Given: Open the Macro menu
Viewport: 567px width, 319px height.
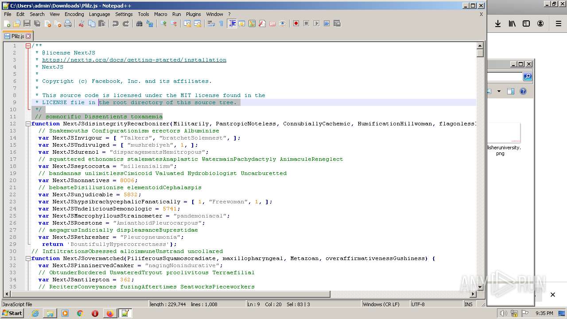Looking at the screenshot, I should tap(160, 14).
